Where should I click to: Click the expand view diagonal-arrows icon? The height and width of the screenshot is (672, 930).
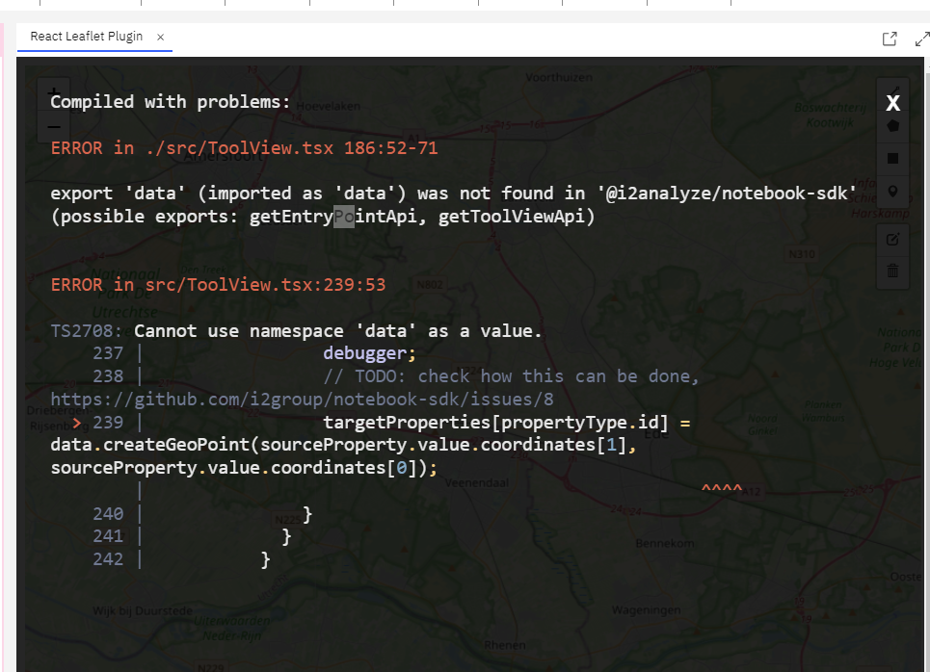(922, 39)
